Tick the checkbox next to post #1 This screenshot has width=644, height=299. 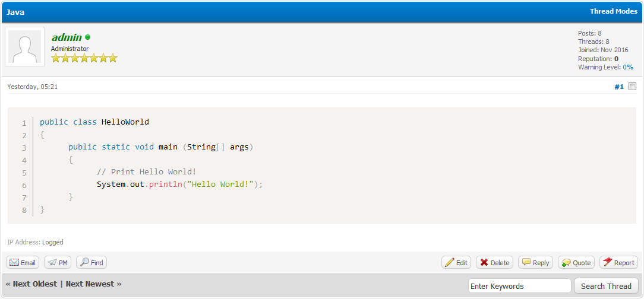tap(632, 87)
